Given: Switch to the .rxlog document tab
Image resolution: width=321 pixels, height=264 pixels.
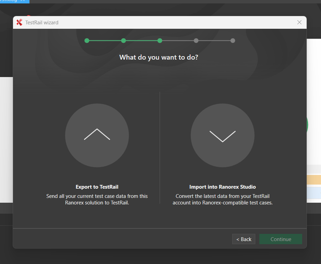Looking at the screenshot, I should [x=9, y=1].
